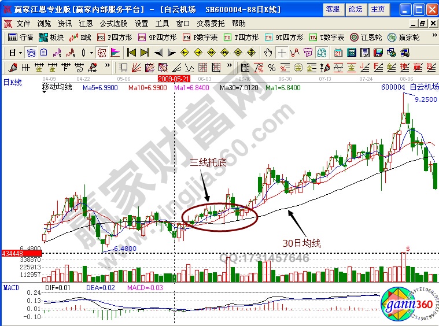Image resolution: width=439 pixels, height=326 pixels.
Task: Open the 行情 quotes view
Action: [21, 37]
